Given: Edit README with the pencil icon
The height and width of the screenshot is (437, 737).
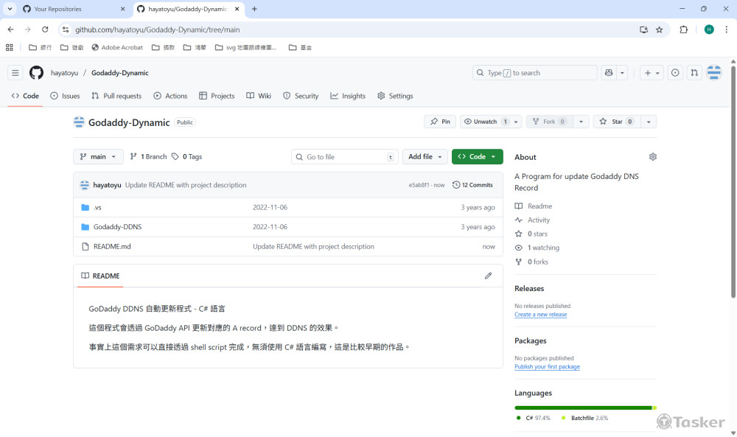Looking at the screenshot, I should (x=488, y=276).
